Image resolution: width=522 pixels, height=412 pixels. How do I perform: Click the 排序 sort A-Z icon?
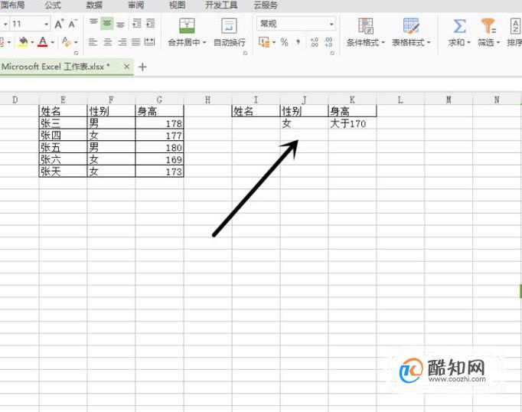(x=515, y=26)
